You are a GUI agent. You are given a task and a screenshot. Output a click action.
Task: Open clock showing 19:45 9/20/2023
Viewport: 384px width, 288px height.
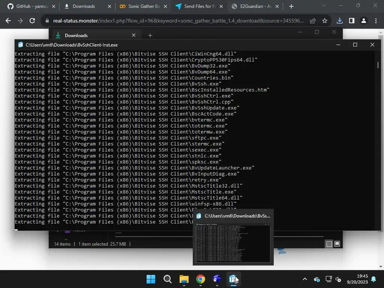[357, 279]
